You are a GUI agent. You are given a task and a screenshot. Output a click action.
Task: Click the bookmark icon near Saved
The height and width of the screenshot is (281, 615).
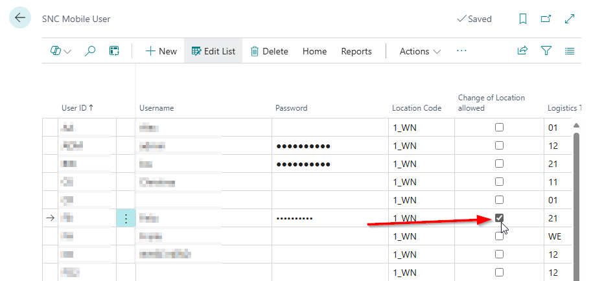[523, 19]
